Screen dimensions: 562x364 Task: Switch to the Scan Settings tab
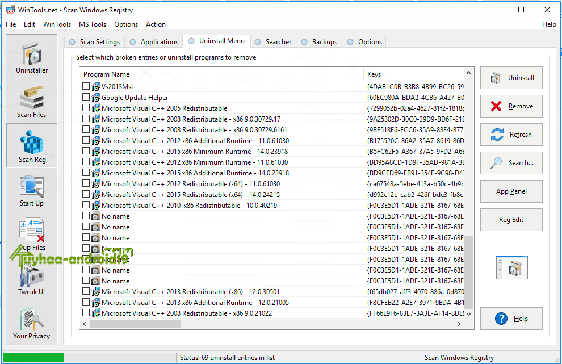[95, 42]
